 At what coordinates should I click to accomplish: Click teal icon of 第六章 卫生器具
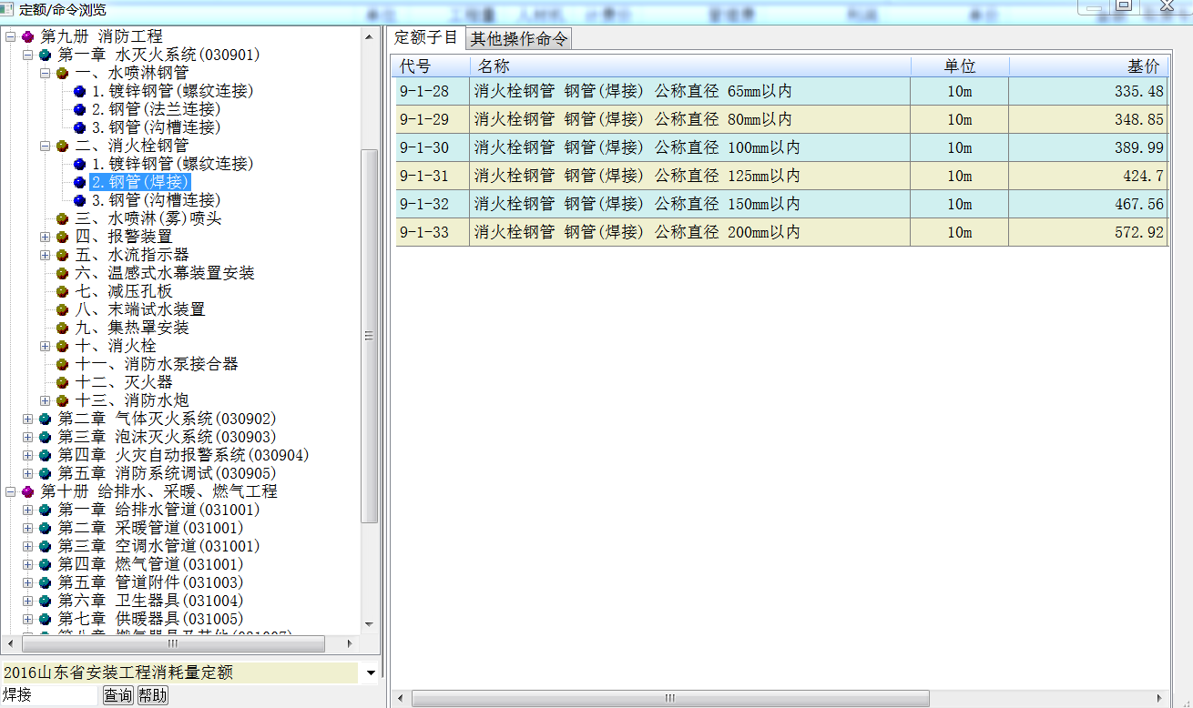(45, 602)
